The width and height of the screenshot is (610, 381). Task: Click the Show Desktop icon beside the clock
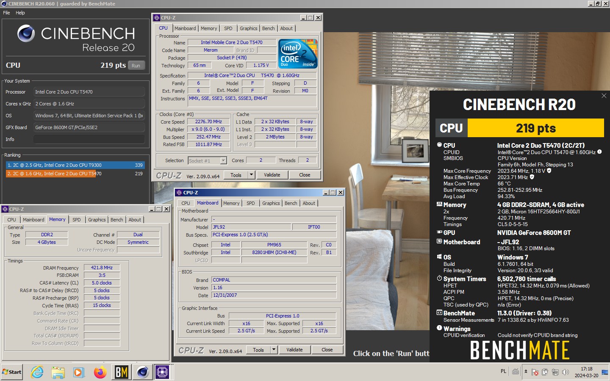tap(605, 372)
